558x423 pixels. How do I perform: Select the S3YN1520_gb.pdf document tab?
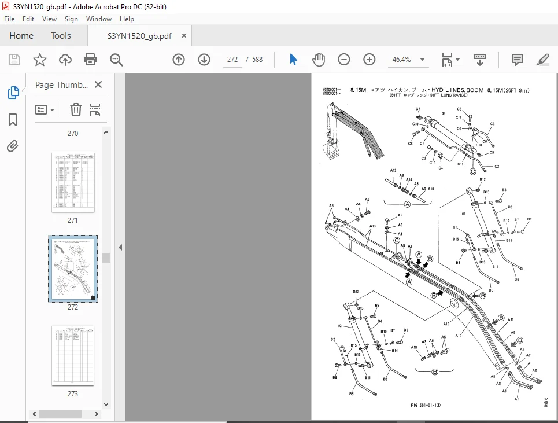(139, 36)
